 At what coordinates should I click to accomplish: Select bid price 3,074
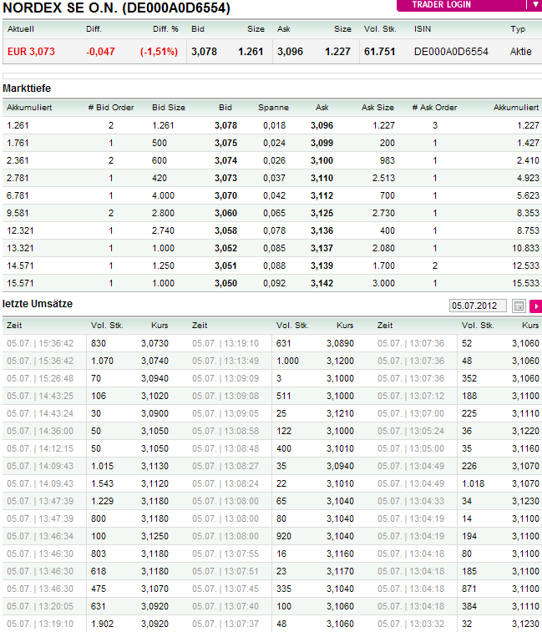click(225, 160)
